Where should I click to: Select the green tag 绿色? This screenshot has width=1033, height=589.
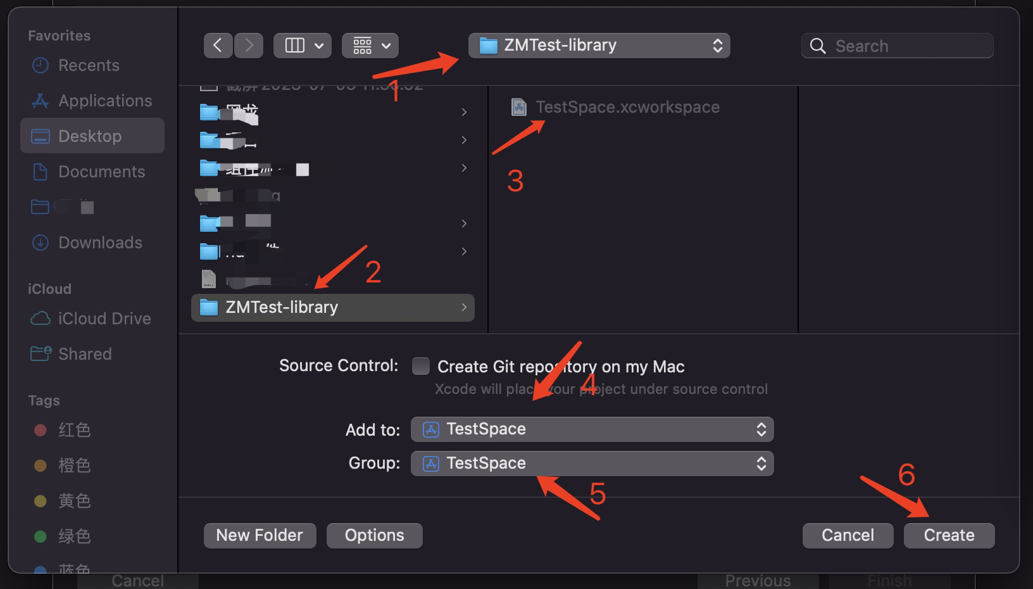pos(74,536)
